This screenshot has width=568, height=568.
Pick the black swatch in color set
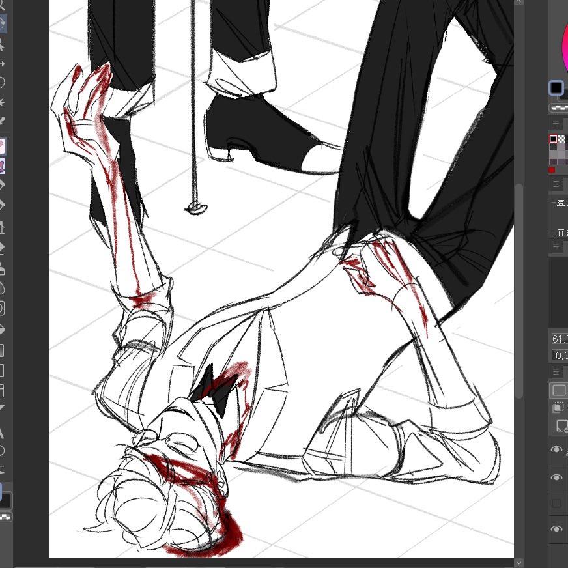click(x=553, y=139)
